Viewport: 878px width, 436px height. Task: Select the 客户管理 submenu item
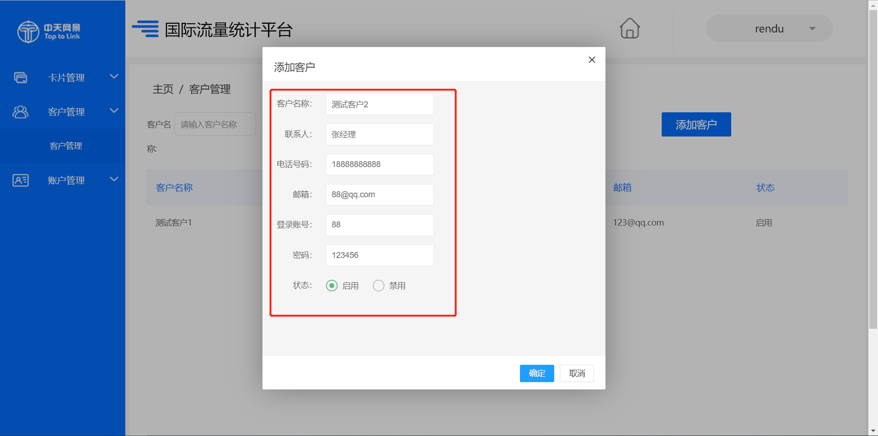point(63,146)
